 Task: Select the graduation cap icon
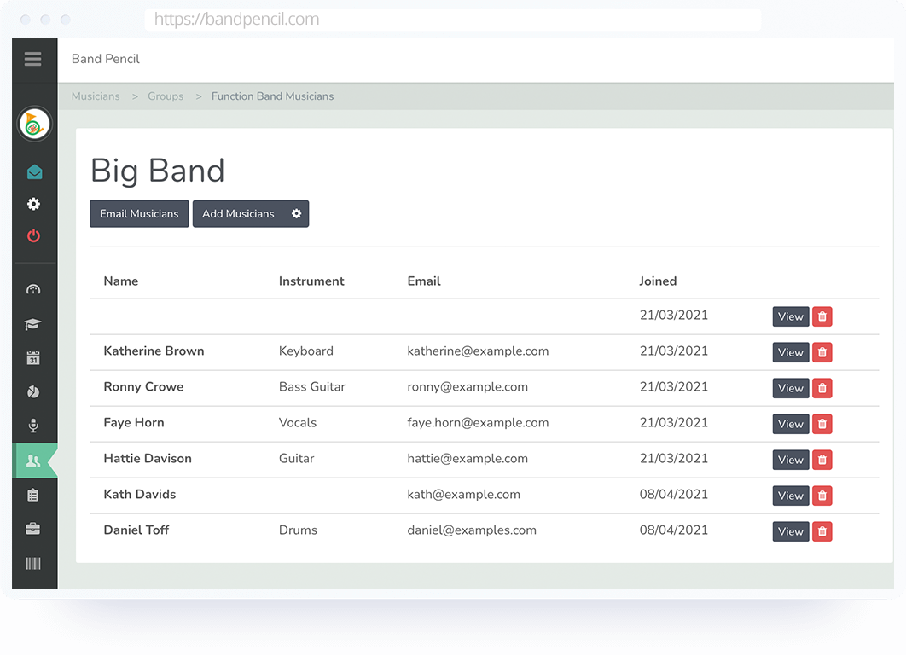click(34, 324)
